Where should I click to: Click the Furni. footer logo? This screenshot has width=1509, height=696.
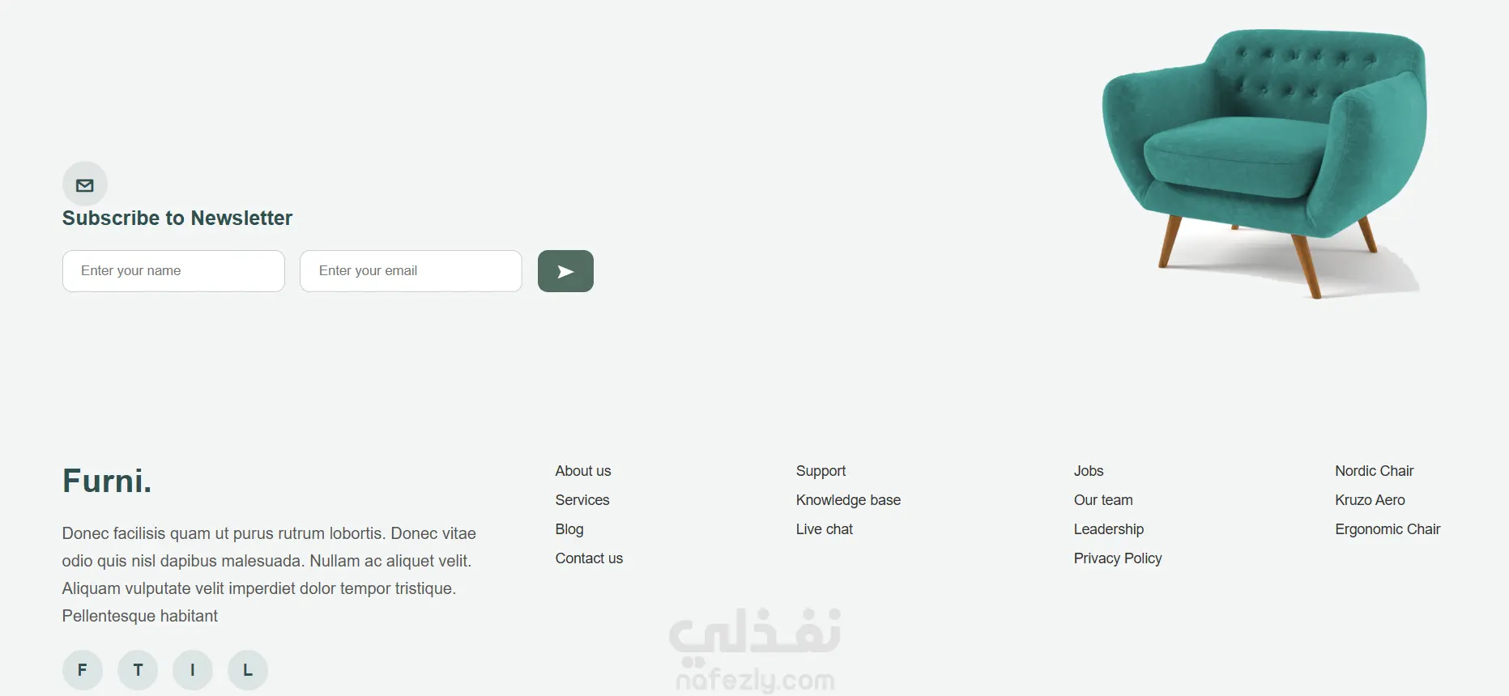107,481
